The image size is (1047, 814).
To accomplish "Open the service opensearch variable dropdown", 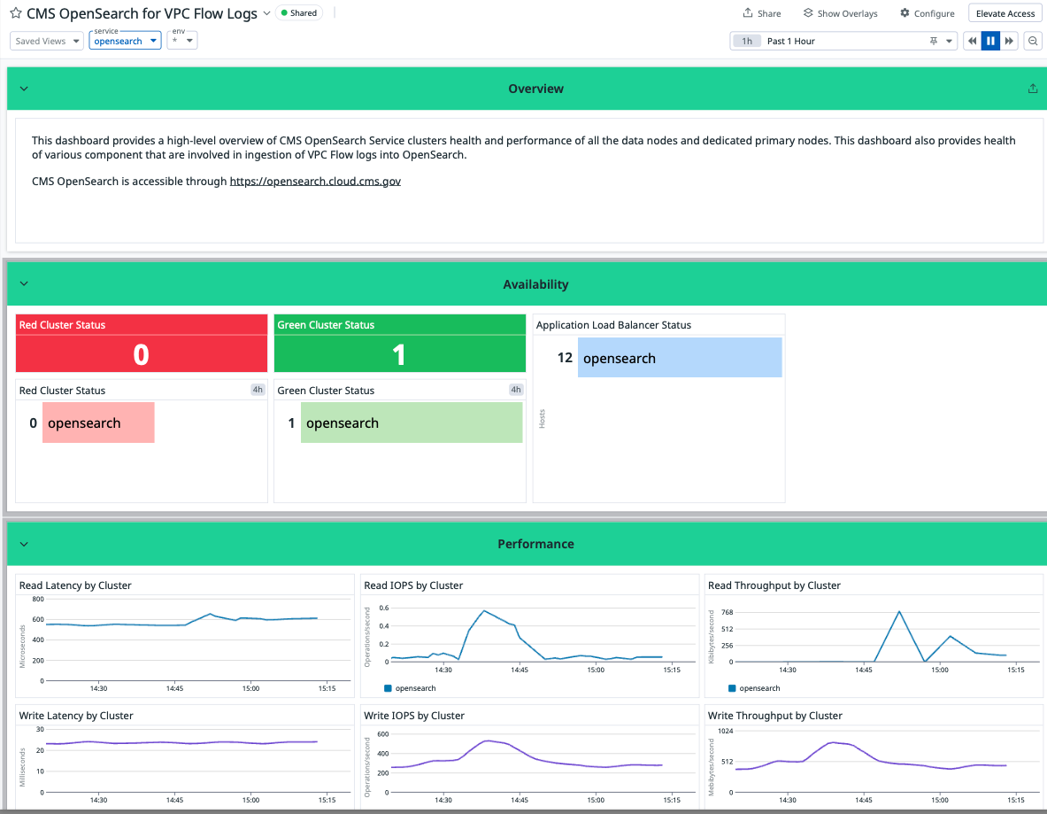I will pyautogui.click(x=125, y=41).
